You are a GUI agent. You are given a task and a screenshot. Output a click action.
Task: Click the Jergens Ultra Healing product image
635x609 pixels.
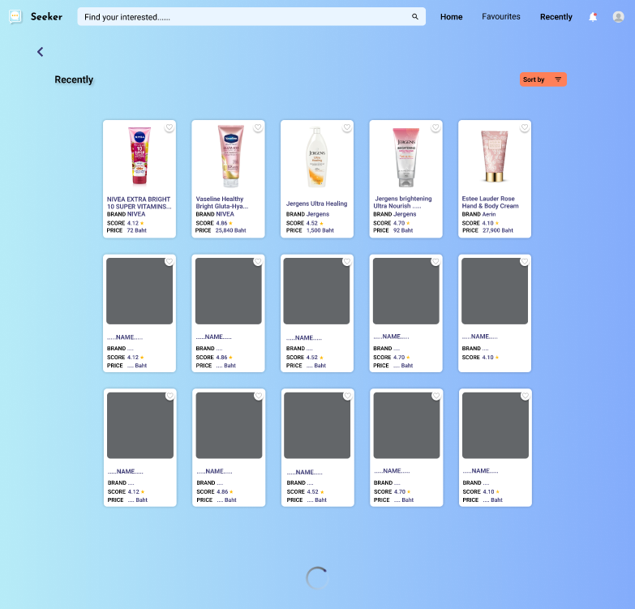316,157
